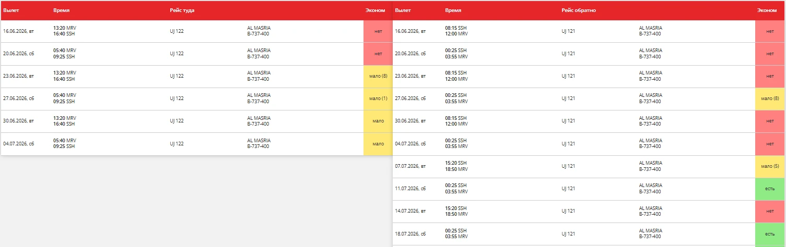Select yellow 'мало (8)' cell for 23.06.2026 outbound
786x247 pixels.
pos(378,76)
